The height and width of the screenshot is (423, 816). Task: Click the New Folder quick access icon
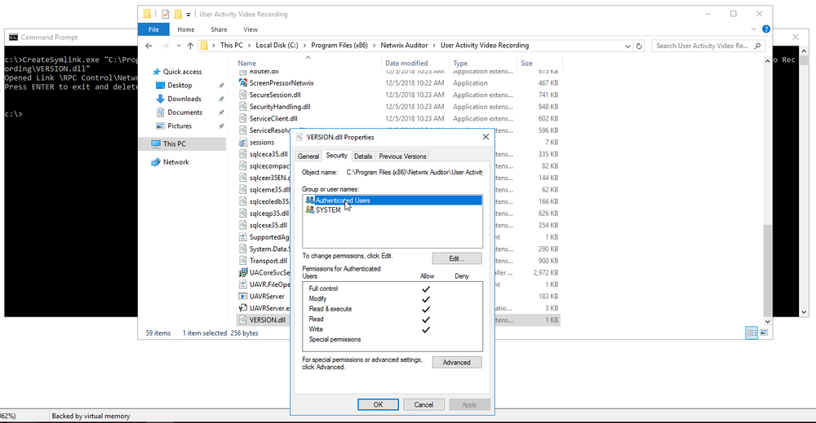tap(178, 14)
